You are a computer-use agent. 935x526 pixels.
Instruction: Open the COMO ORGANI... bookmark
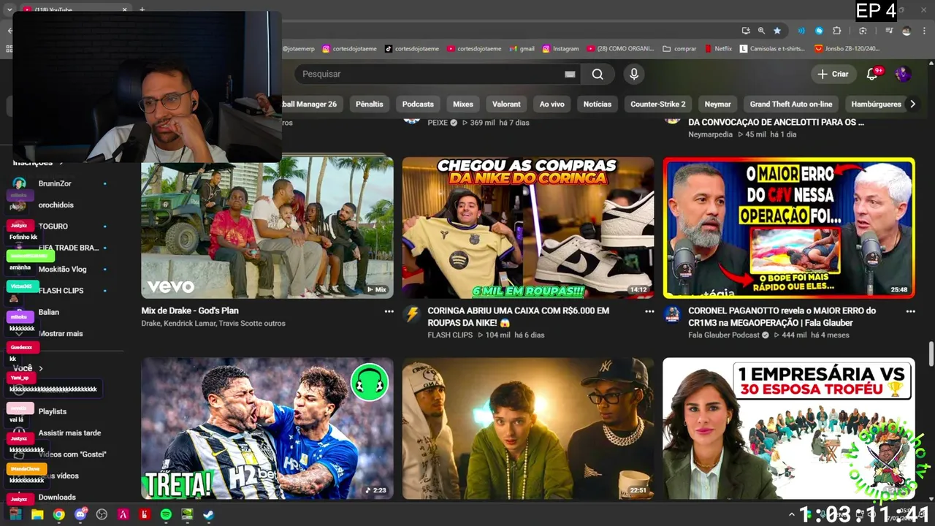619,49
